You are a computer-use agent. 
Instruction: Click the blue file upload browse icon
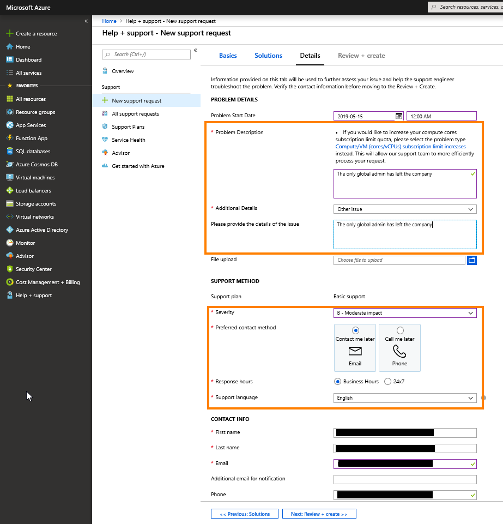point(471,260)
